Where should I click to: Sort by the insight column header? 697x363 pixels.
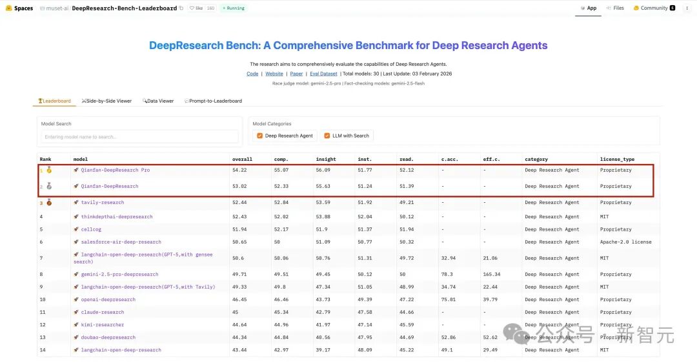[326, 160]
